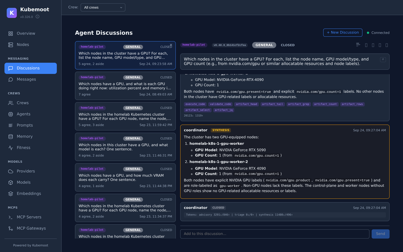The width and height of the screenshot is (403, 252).
Task: Click the Powered by Kubemoot footer text
Action: [30, 245]
